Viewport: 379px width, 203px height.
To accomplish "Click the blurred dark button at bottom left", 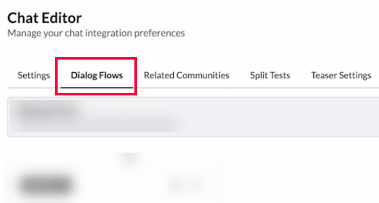I will 45,185.
